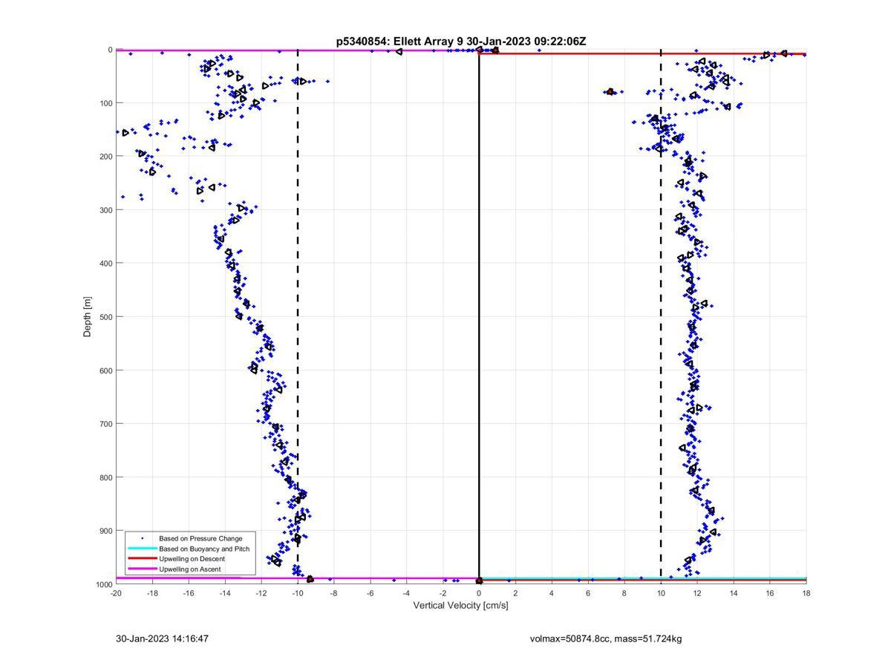Select legend entry 'Upwelling on Descent'
Viewport: 891px width, 657px height.
click(192, 559)
